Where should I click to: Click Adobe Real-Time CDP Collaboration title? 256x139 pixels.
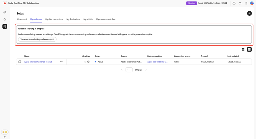pyautogui.click(x=23, y=3)
